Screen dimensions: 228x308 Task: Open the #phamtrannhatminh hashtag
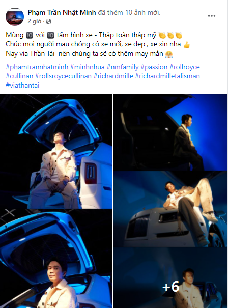pyautogui.click(x=37, y=67)
